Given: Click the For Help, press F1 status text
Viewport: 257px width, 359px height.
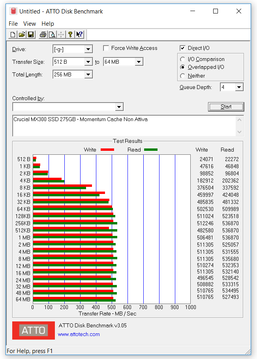Looking at the screenshot, I should tap(30, 351).
